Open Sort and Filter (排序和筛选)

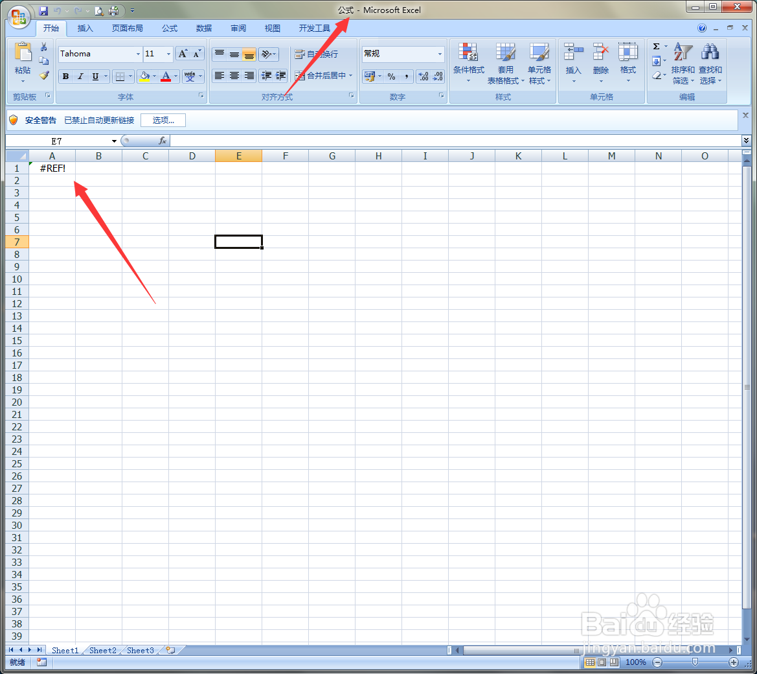pos(683,63)
